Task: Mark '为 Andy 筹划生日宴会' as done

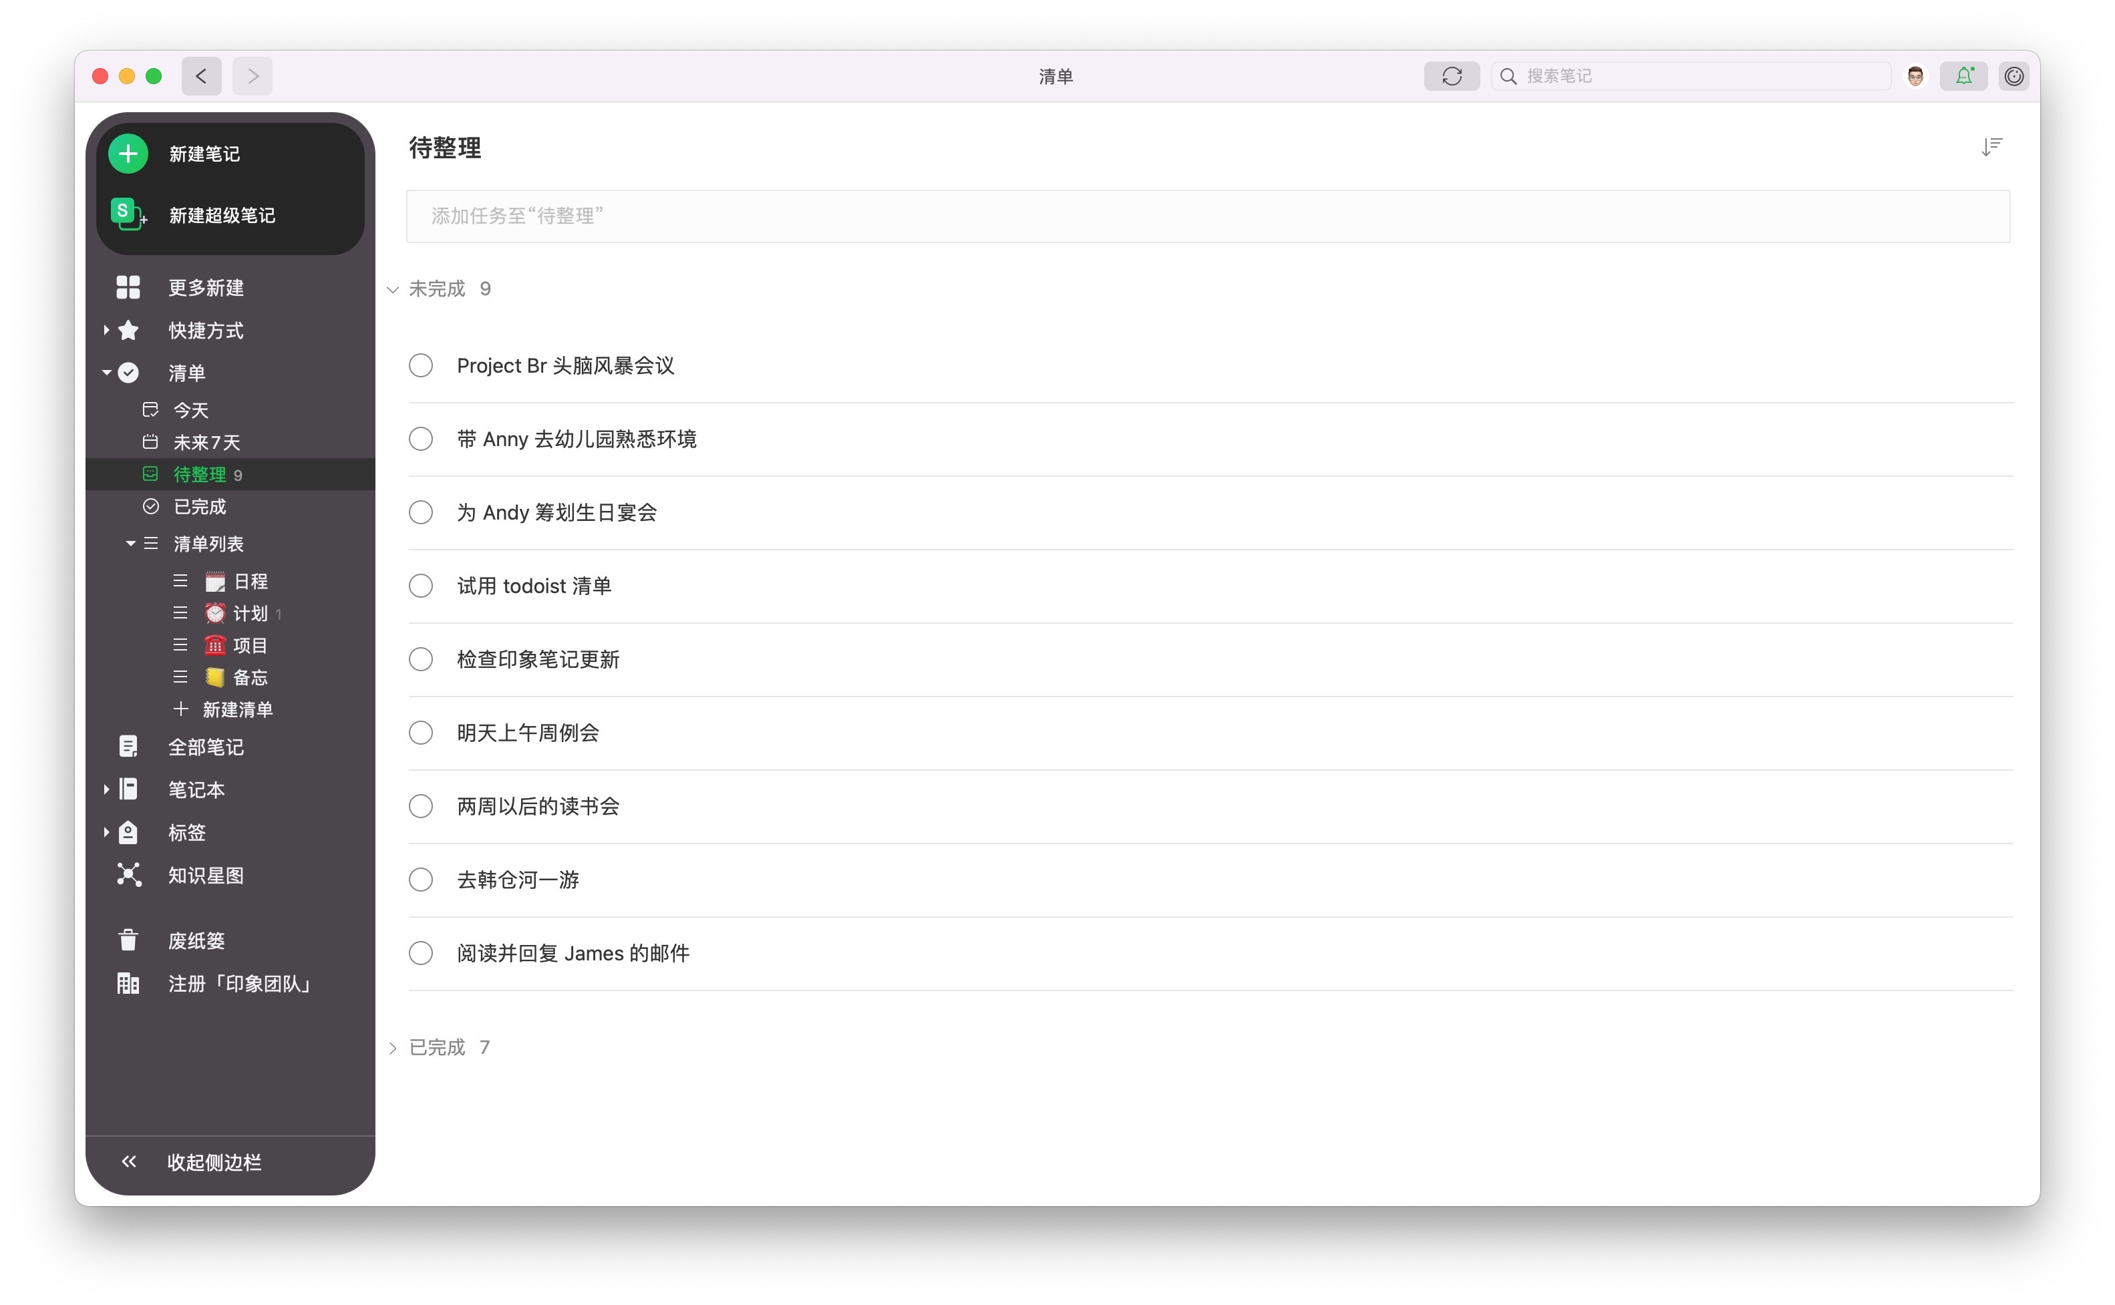Action: click(420, 513)
